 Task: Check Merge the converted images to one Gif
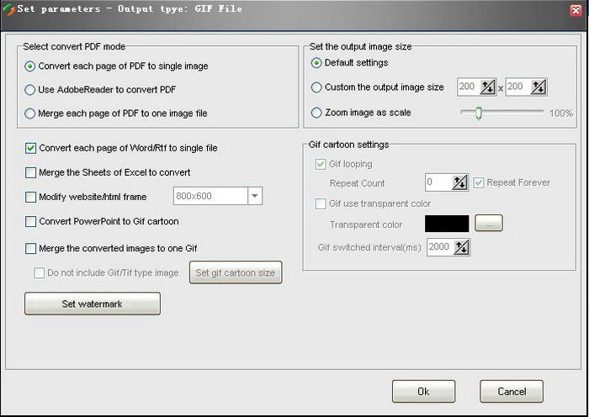pyautogui.click(x=30, y=249)
